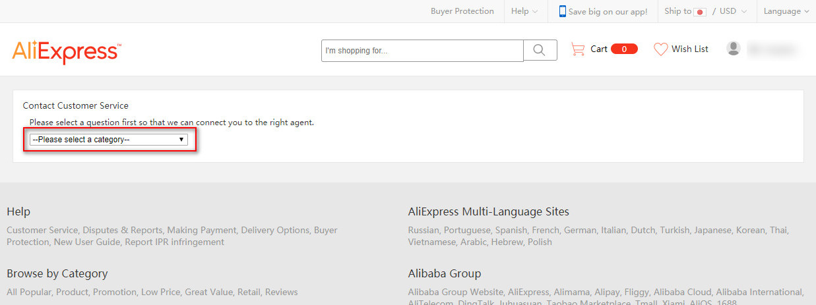The height and width of the screenshot is (305, 816).
Task: Click the mobile phone app icon
Action: click(562, 11)
